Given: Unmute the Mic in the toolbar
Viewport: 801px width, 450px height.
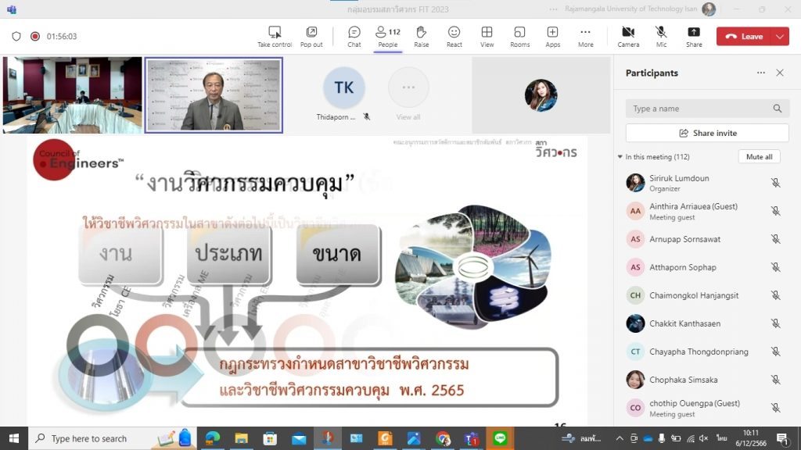Looking at the screenshot, I should click(x=661, y=36).
